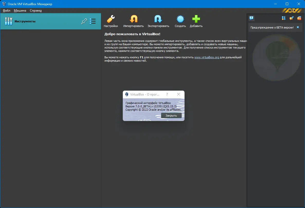The image size is (305, 208).
Task: Click the question mark in the About dialog
Action: click(167, 94)
